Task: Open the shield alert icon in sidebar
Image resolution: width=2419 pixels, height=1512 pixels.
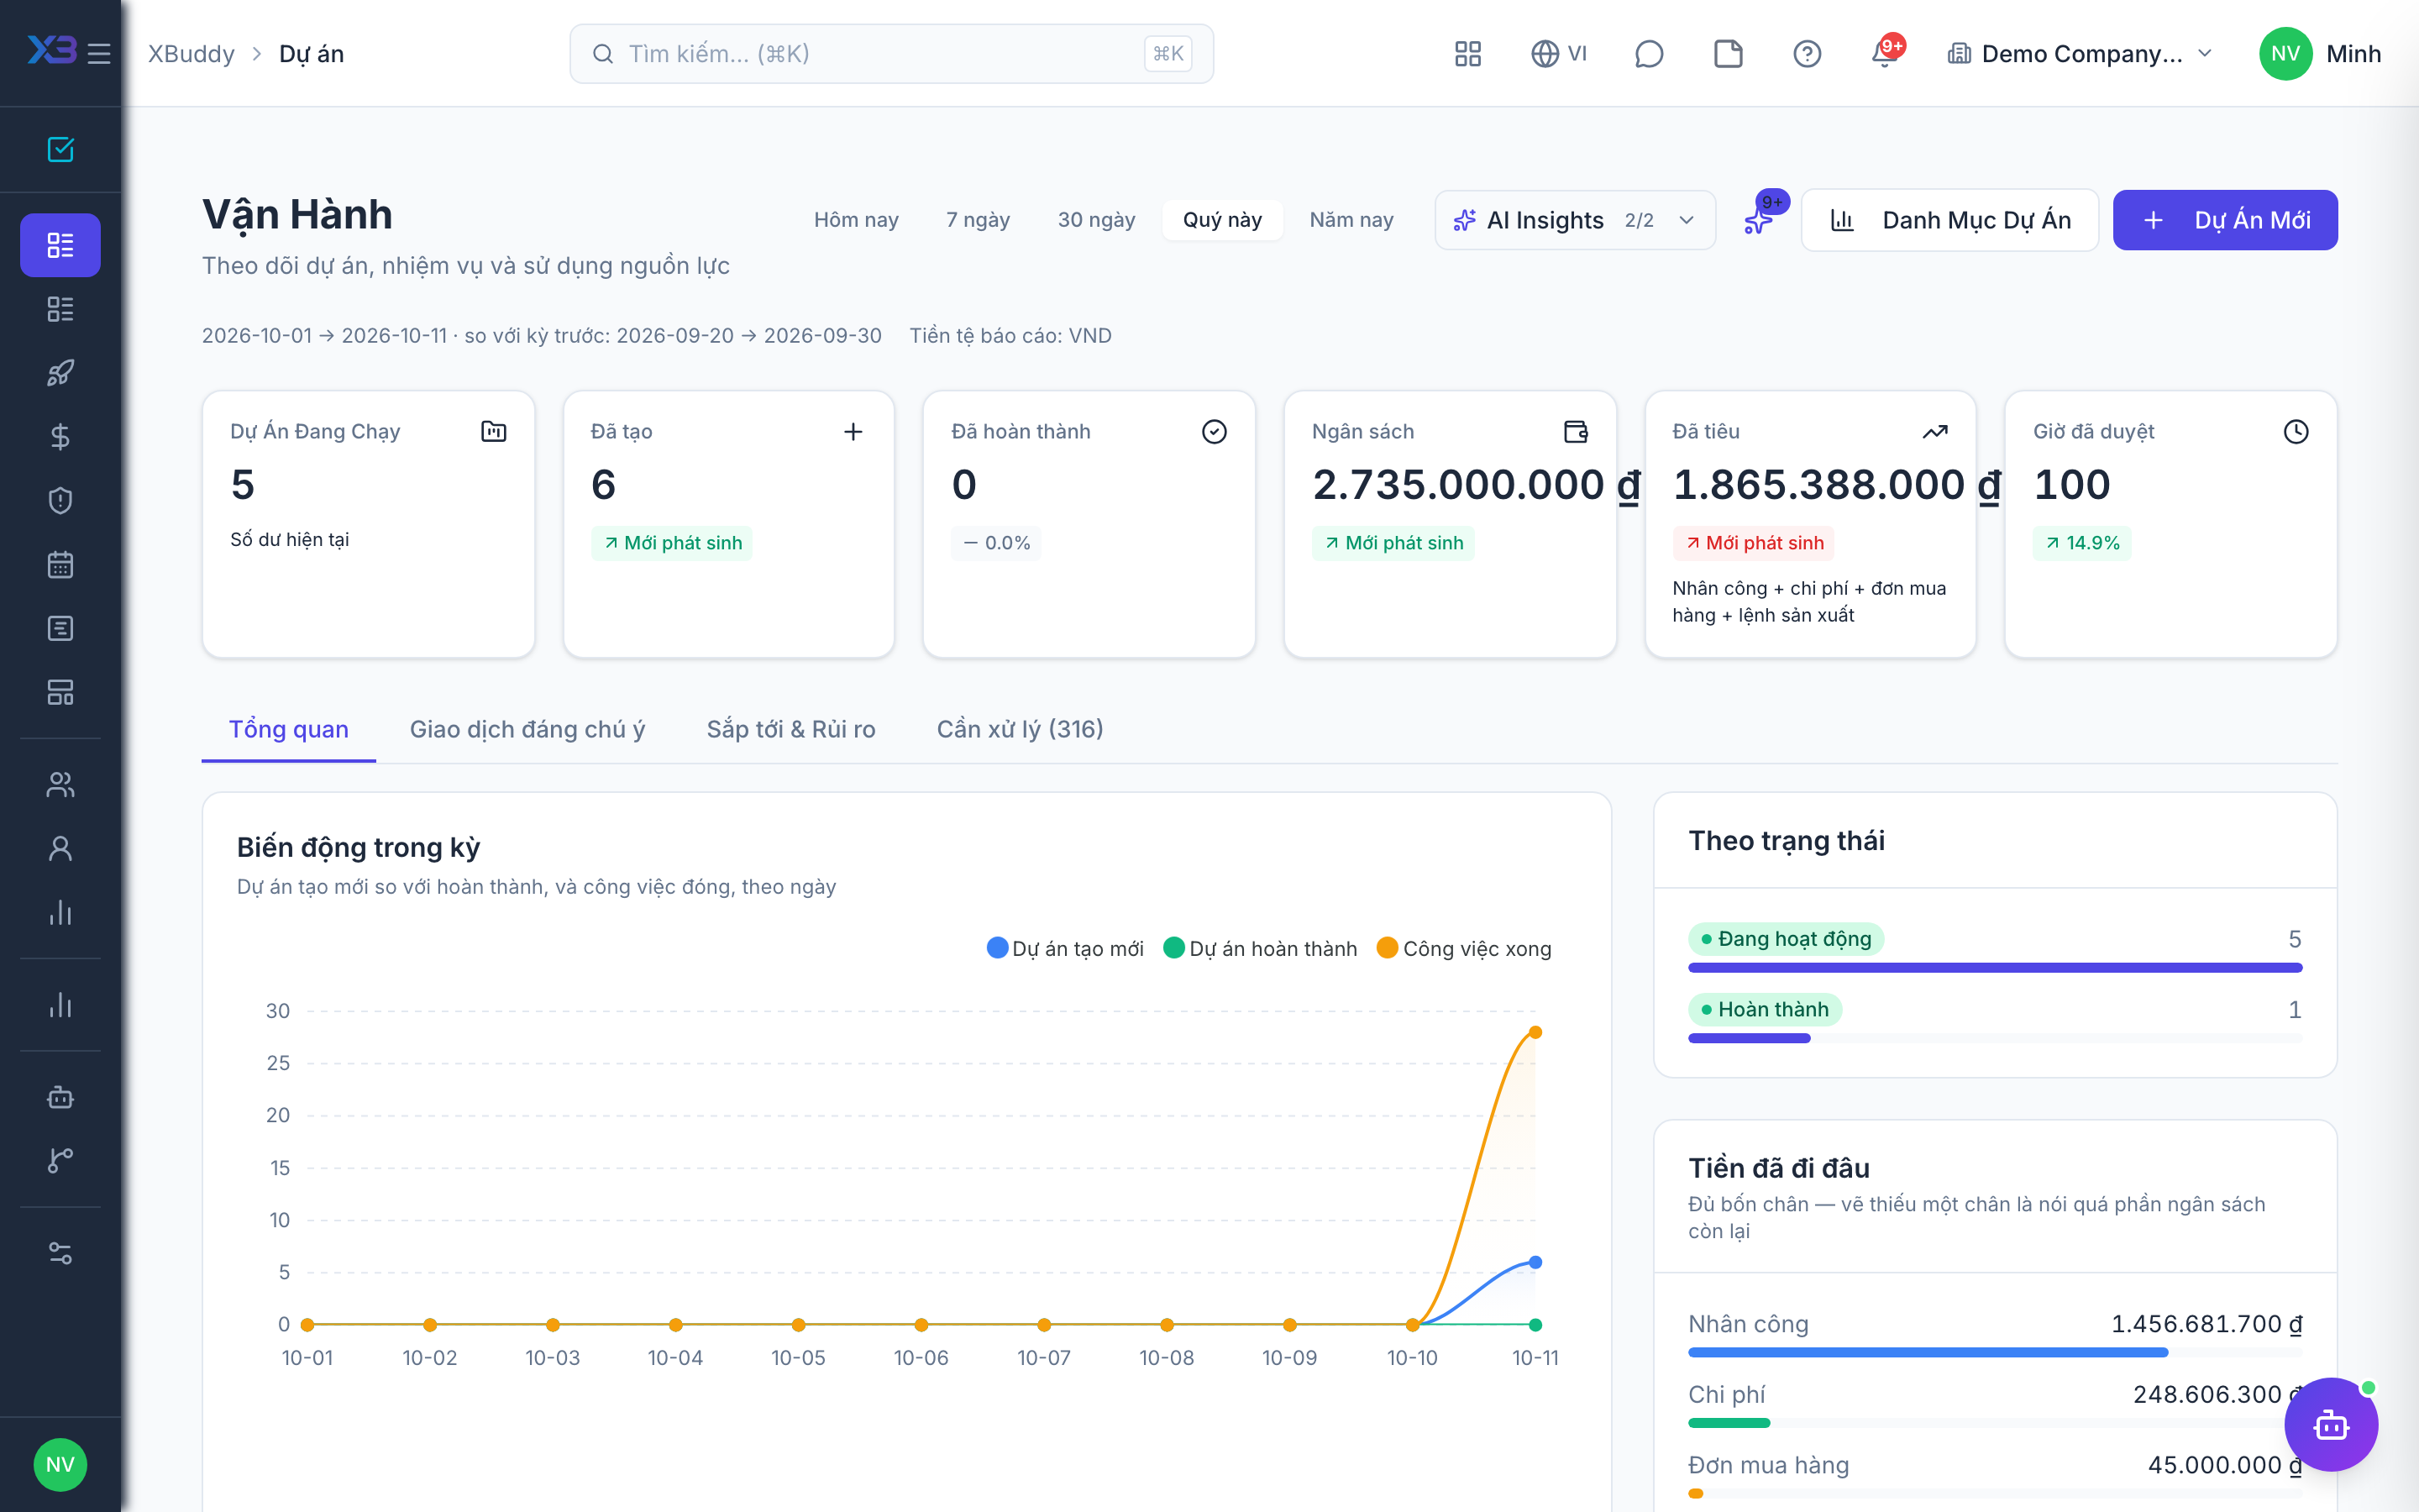Action: tap(60, 500)
